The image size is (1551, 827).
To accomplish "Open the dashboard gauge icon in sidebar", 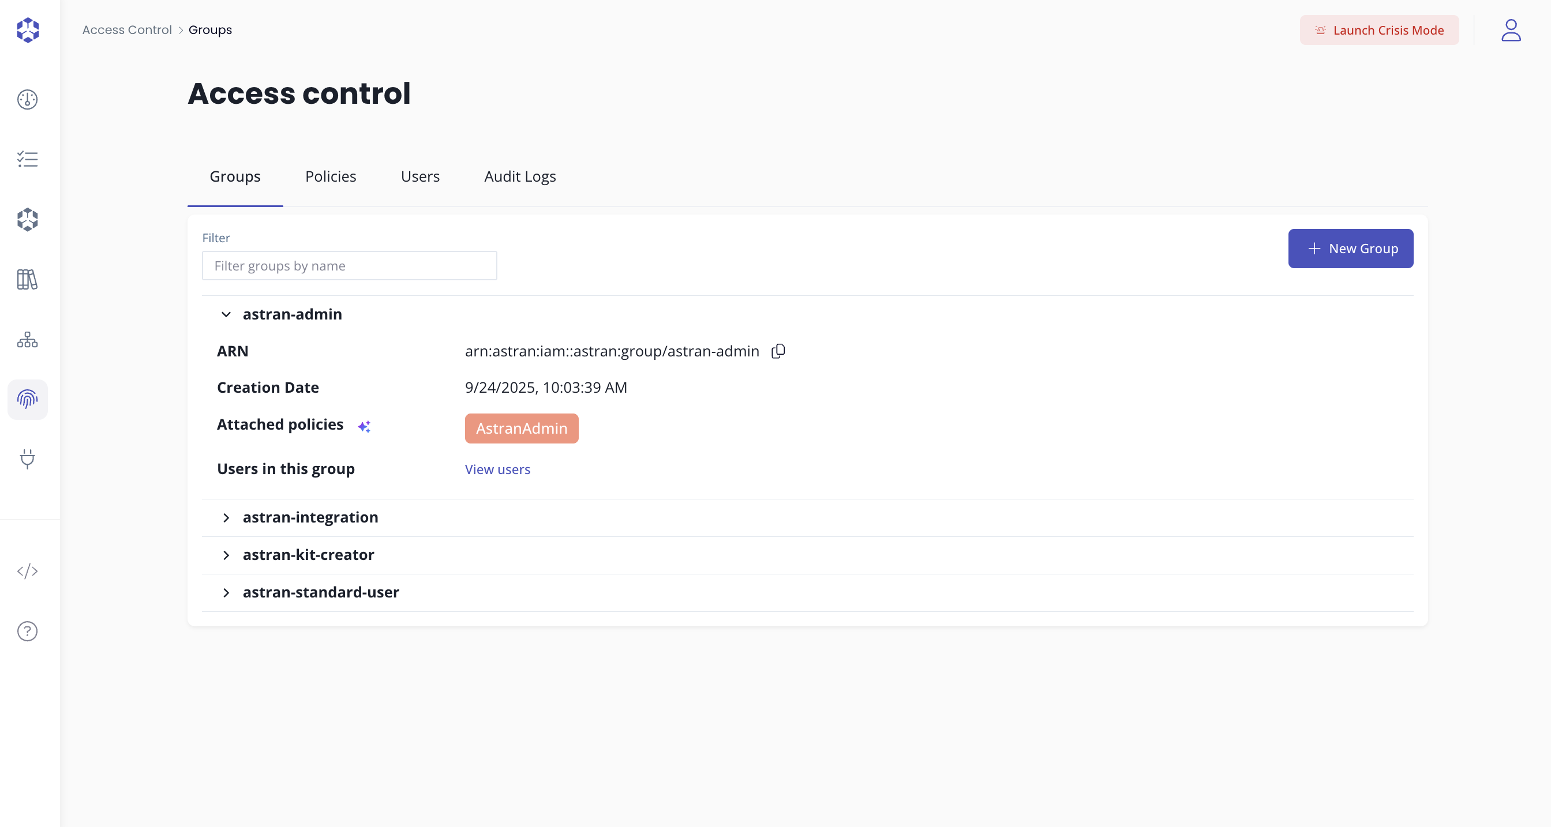I will [x=28, y=99].
